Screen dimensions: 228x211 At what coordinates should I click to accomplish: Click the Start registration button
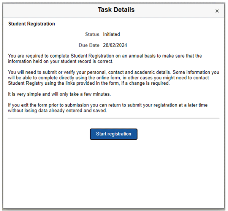pos(114,134)
